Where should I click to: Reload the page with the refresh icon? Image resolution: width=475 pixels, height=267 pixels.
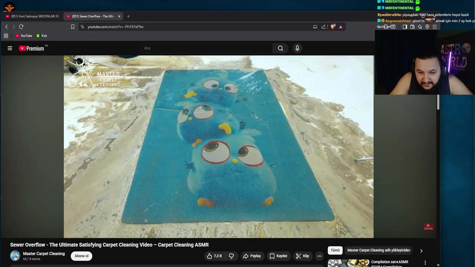pos(21,27)
